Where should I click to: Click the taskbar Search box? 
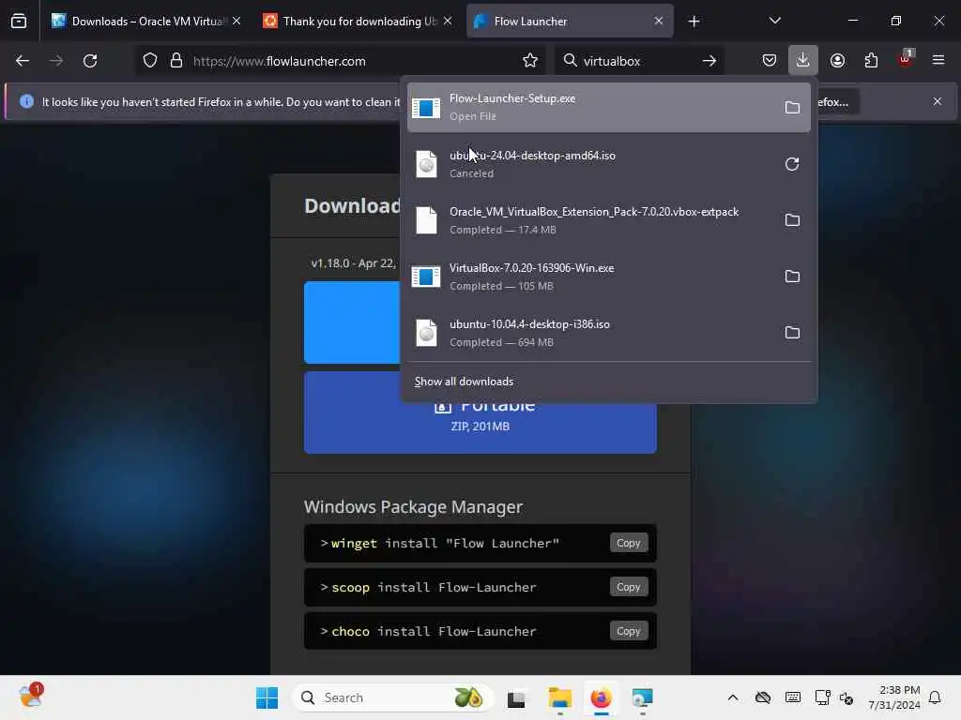coord(393,697)
